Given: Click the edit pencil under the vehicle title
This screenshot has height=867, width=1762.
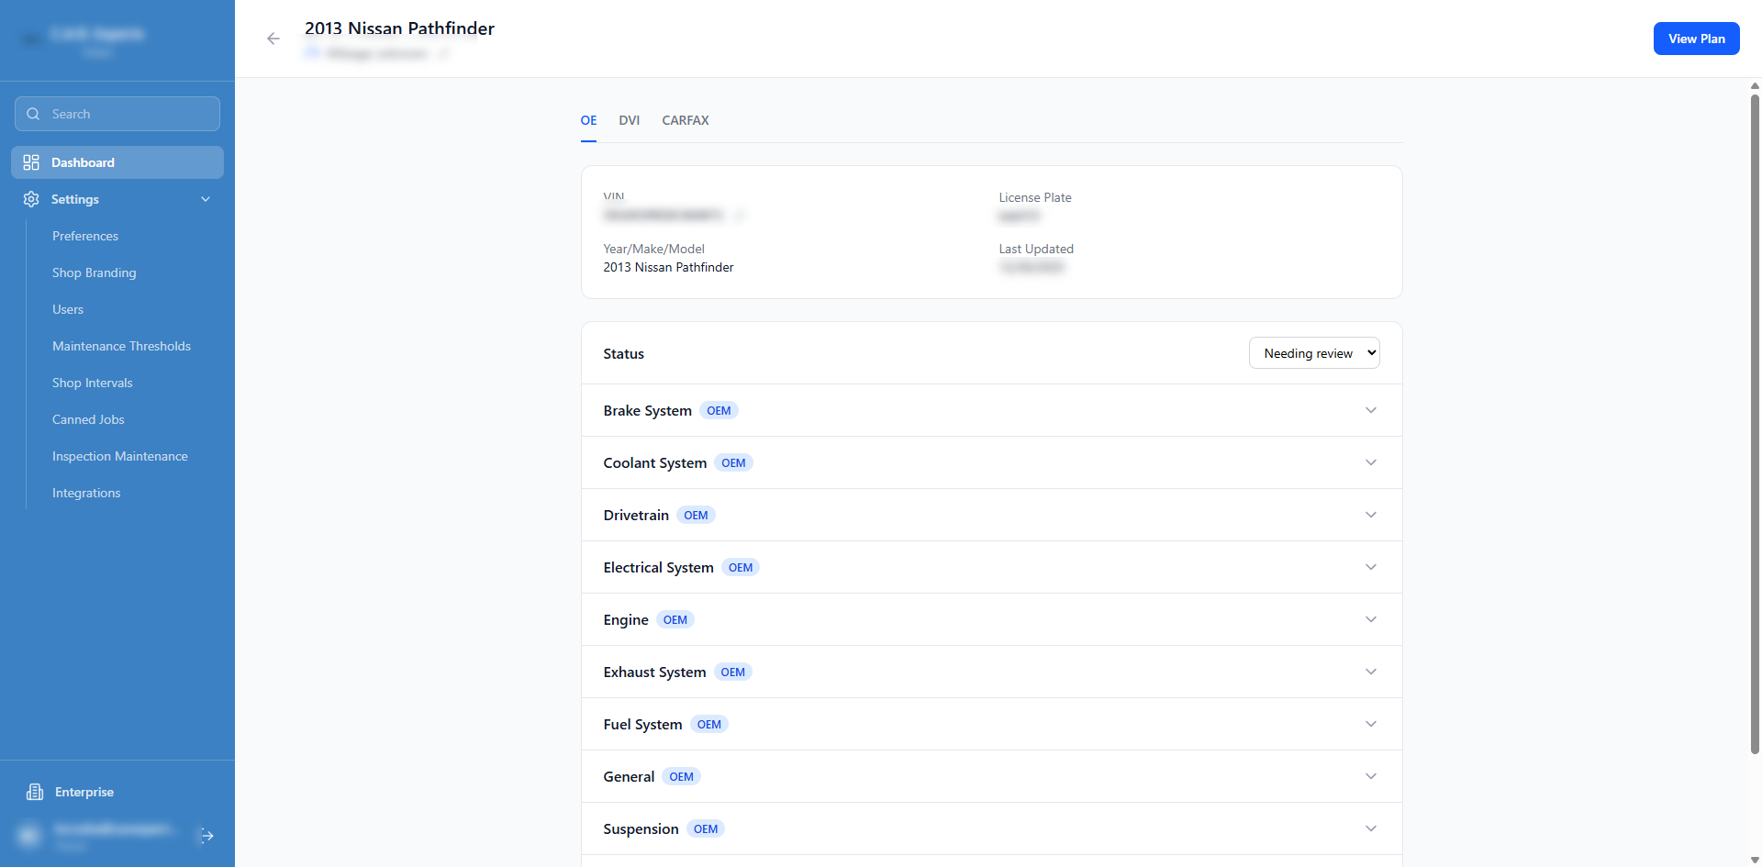Looking at the screenshot, I should pos(445,53).
